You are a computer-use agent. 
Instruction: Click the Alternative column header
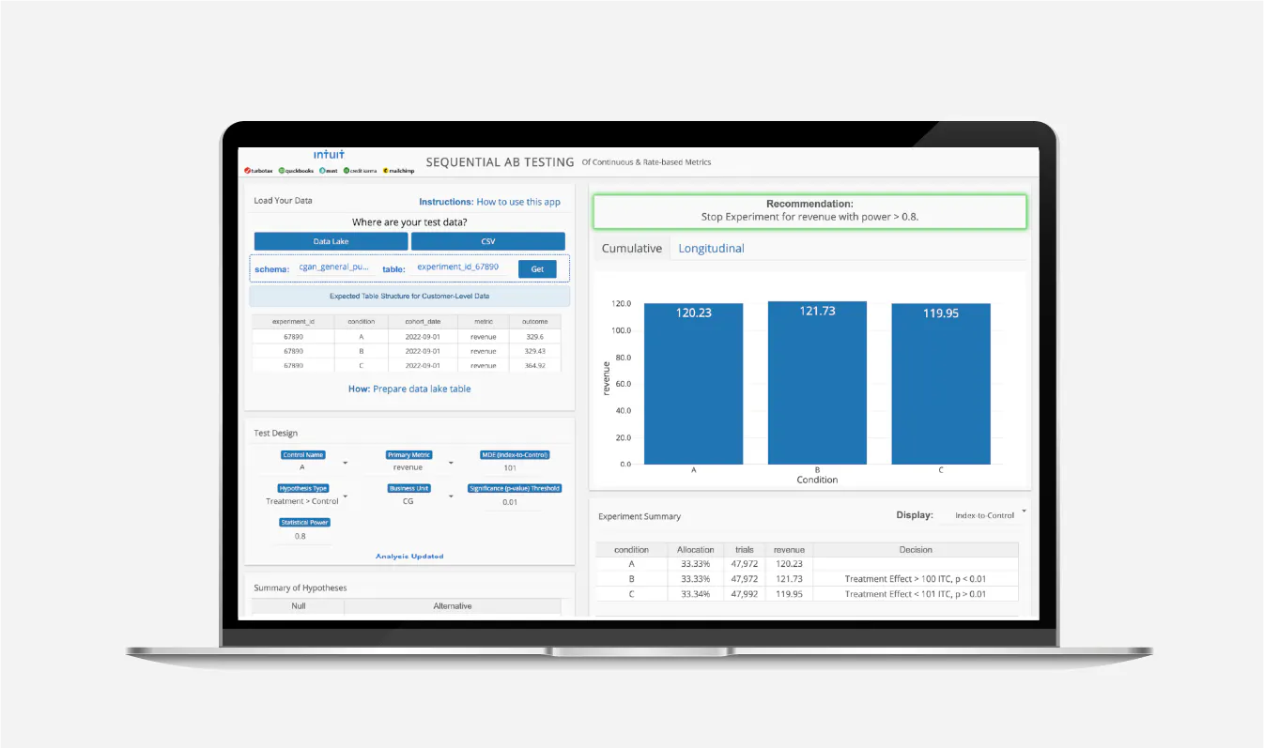pos(453,606)
